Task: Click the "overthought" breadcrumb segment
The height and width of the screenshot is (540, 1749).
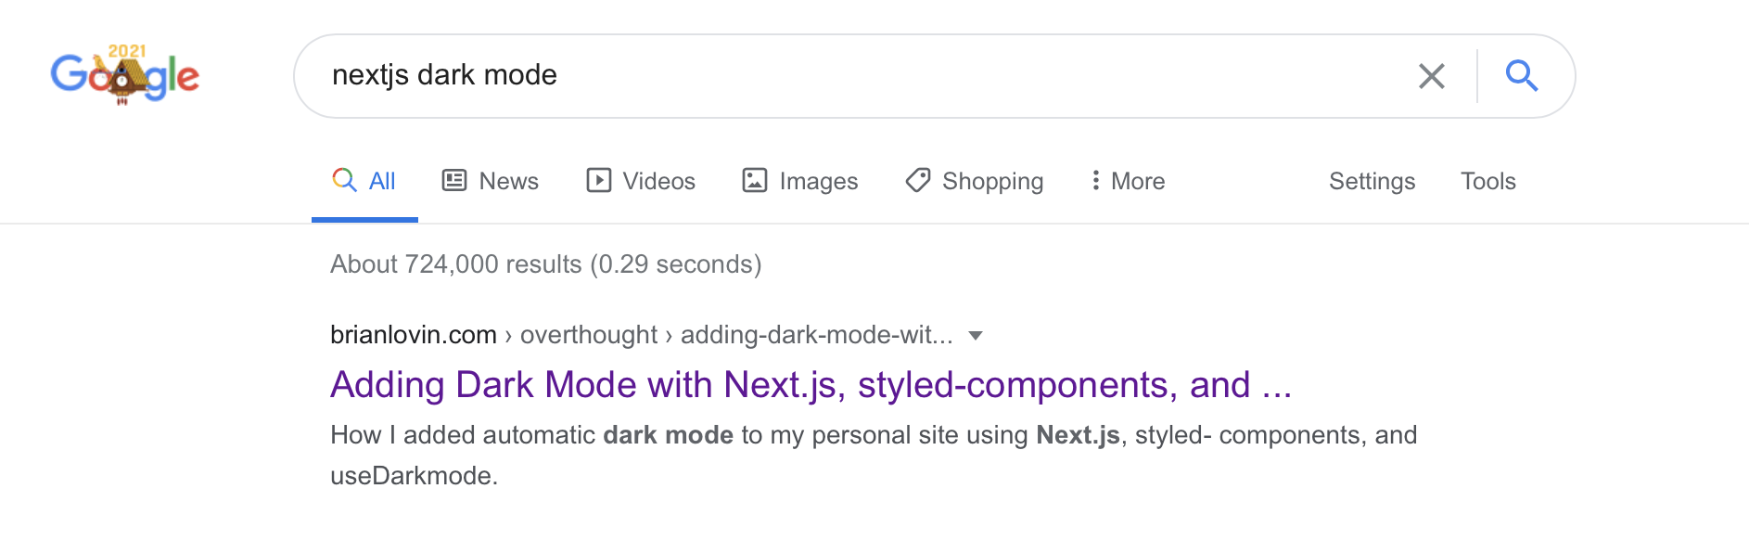Action: point(588,335)
